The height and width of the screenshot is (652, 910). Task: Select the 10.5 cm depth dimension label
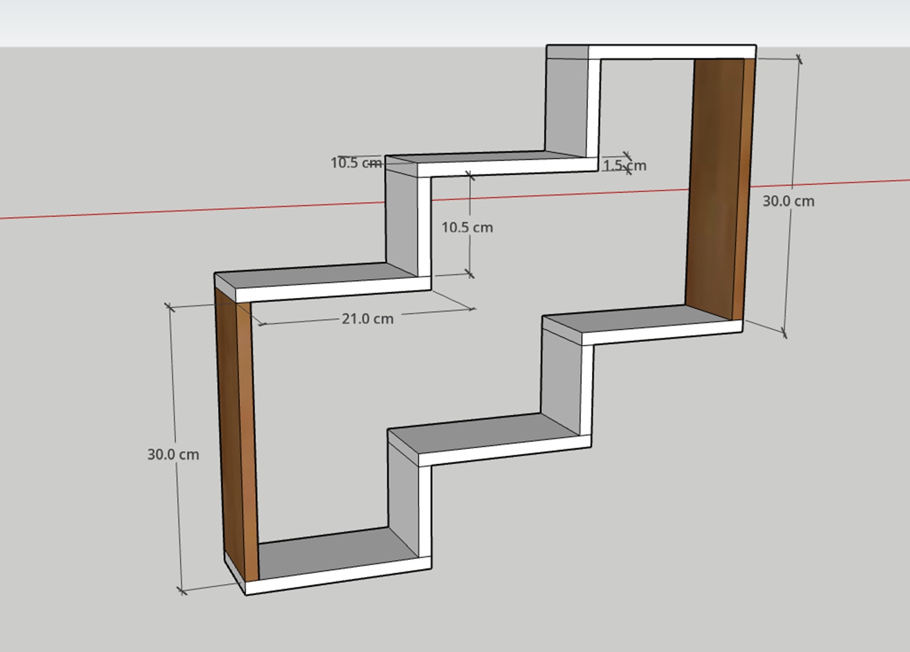click(x=356, y=163)
